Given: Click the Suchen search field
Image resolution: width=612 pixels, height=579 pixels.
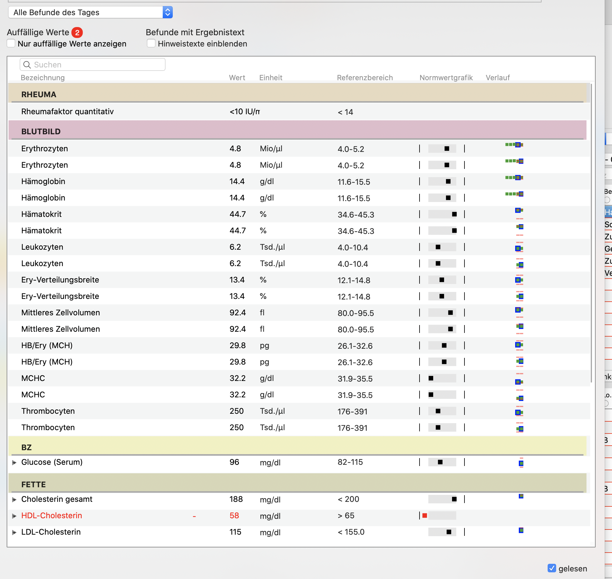Looking at the screenshot, I should click(93, 64).
